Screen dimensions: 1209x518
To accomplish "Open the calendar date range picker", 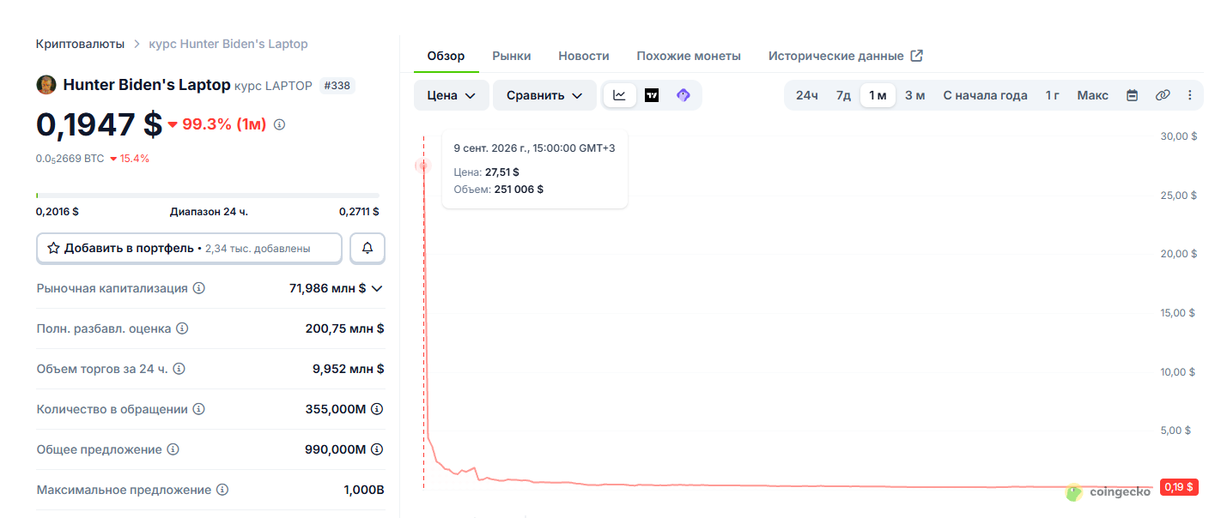I will pos(1132,95).
